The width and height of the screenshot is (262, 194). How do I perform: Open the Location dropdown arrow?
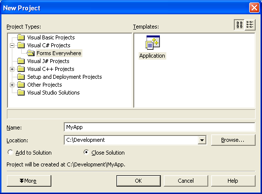point(202,140)
